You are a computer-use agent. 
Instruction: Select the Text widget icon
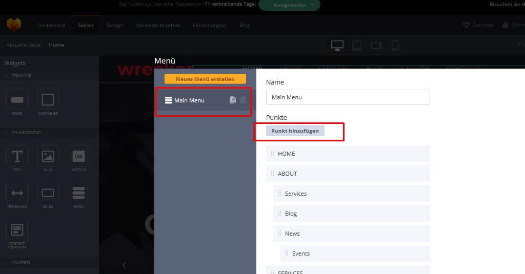pyautogui.click(x=17, y=156)
